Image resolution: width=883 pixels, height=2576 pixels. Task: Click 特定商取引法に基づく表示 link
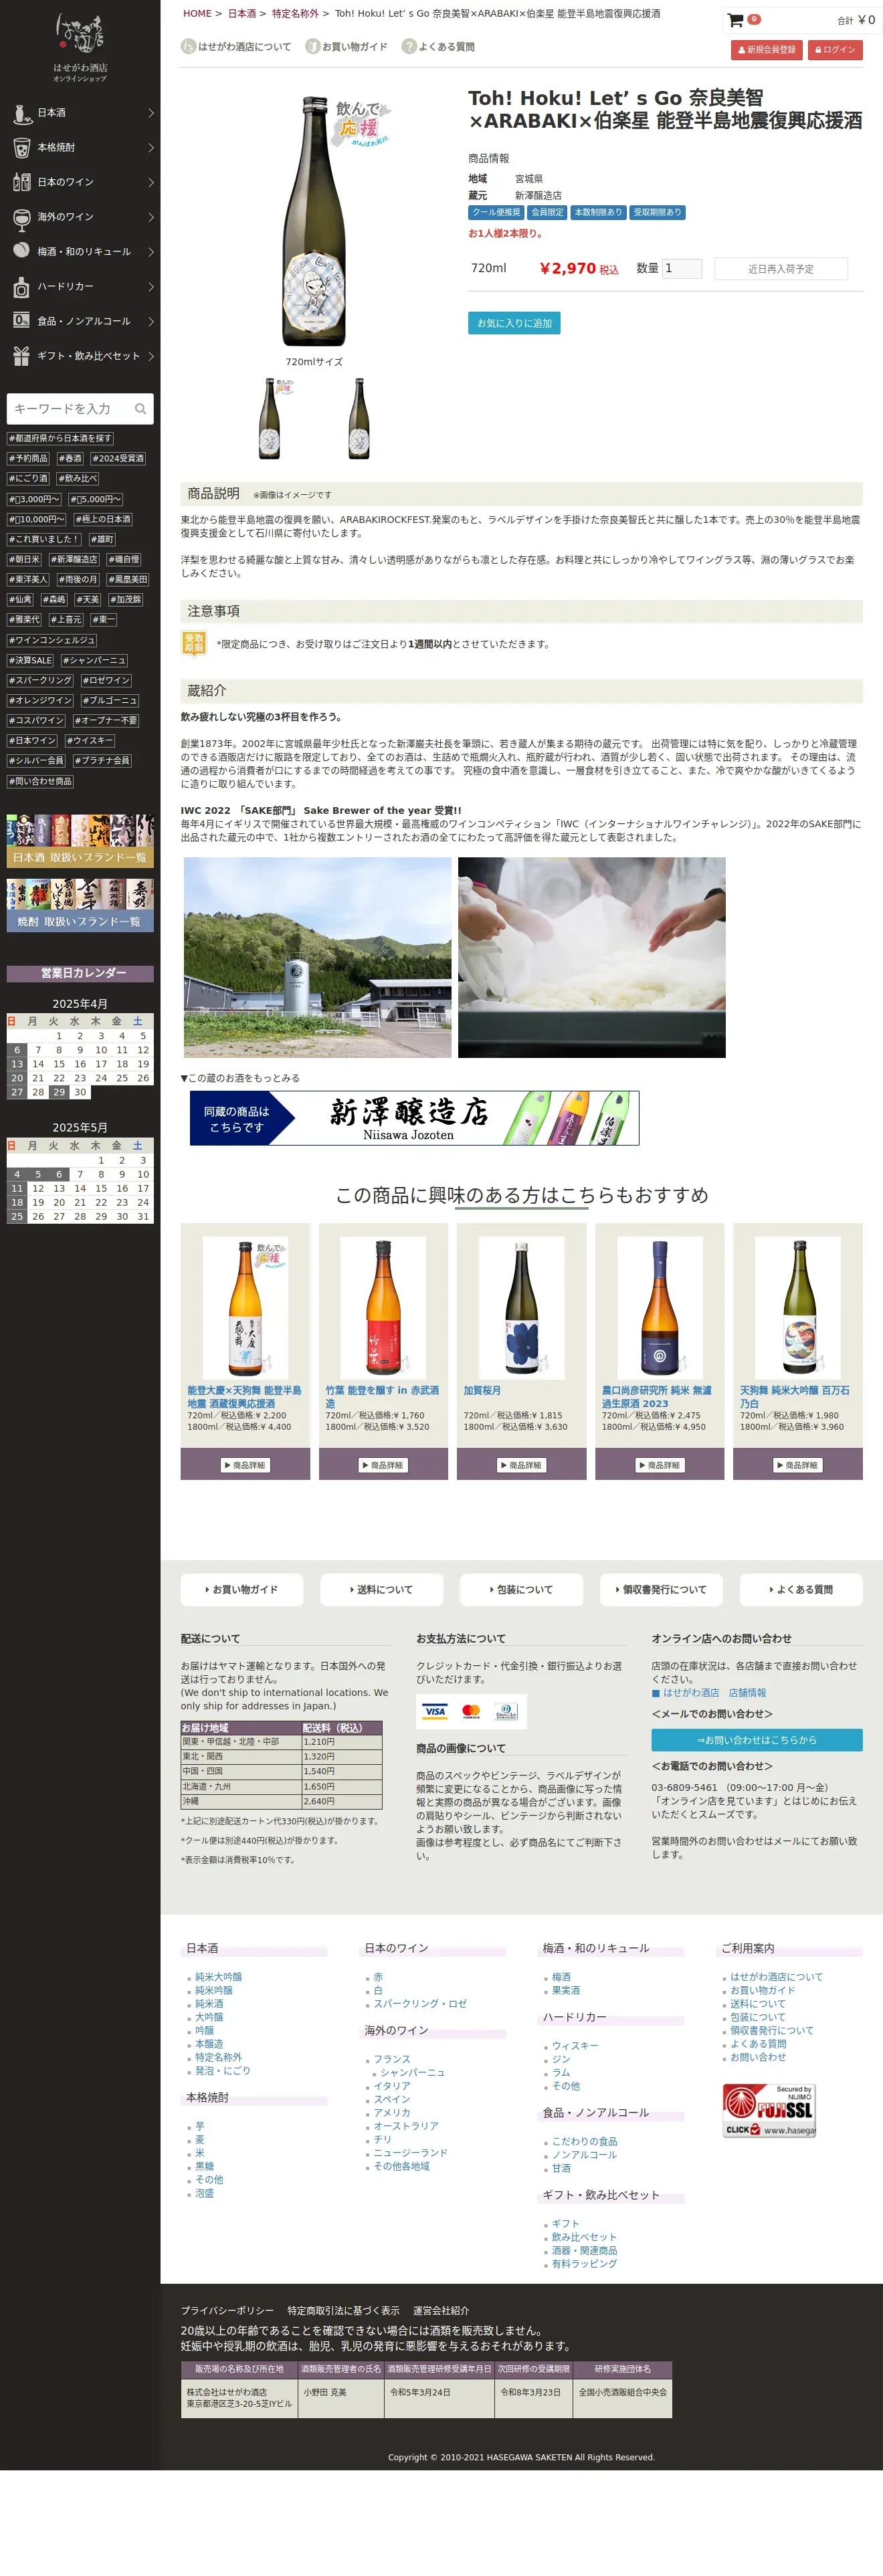[x=343, y=2310]
